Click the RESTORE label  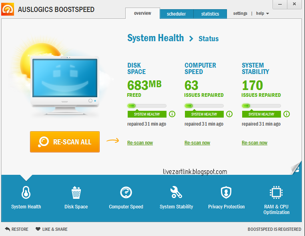(x=20, y=229)
